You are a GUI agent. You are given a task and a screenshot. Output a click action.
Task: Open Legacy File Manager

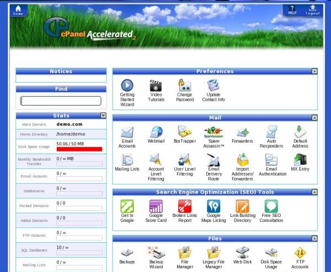pos(213,258)
